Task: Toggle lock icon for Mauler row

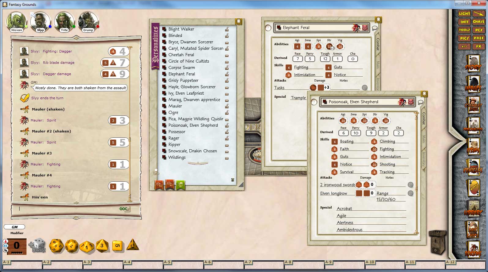Action: coord(227,106)
